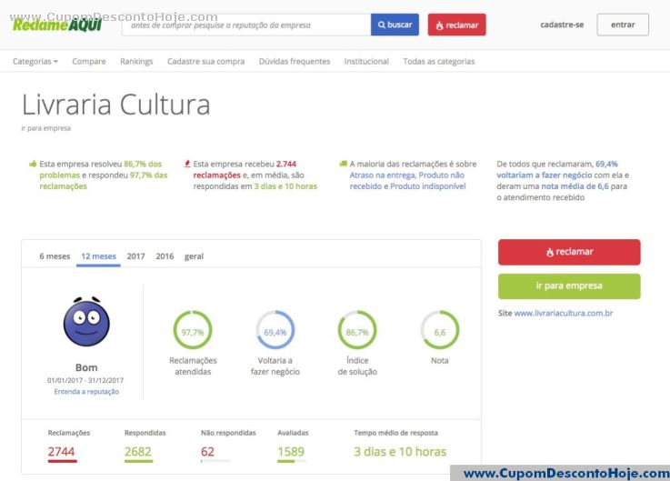Open the Categorias dropdown menu
This screenshot has height=481, width=670.
click(x=35, y=61)
